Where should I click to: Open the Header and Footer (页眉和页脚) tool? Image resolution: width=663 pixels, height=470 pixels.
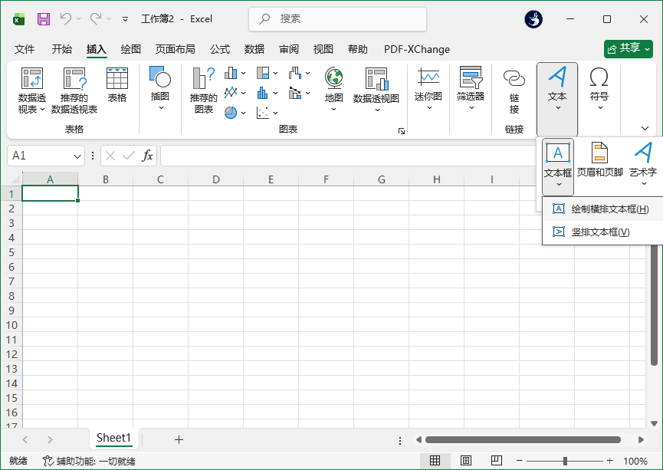click(x=599, y=153)
